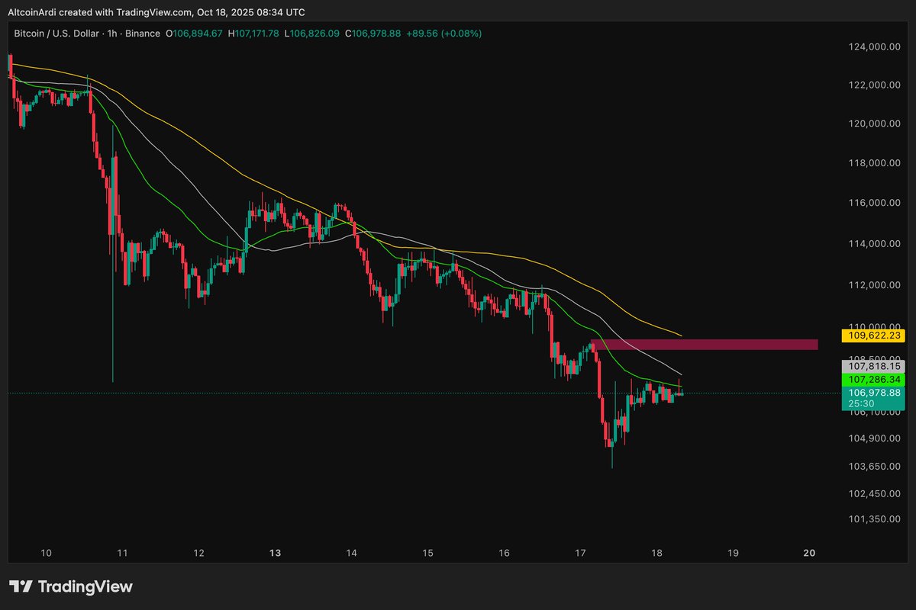
Task: Click date label 18 on time axis
Action: (x=657, y=553)
